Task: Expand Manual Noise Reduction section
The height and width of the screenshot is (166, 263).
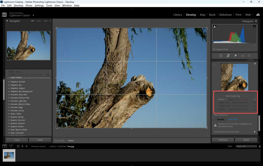Action: click(x=255, y=132)
